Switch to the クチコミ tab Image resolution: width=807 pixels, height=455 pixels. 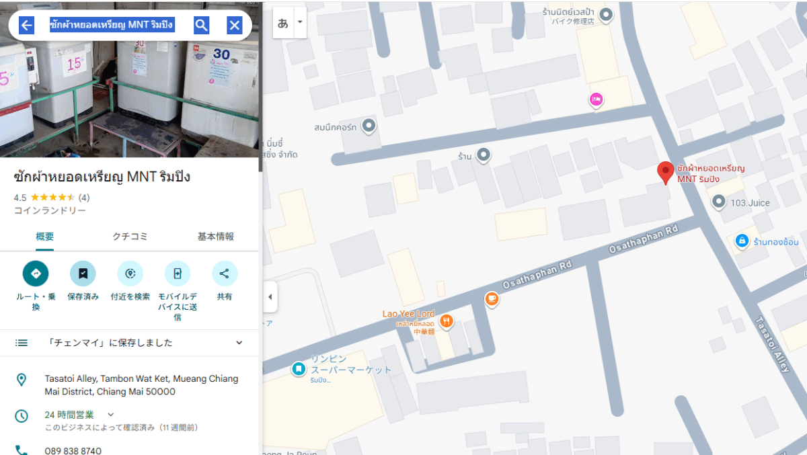(130, 237)
